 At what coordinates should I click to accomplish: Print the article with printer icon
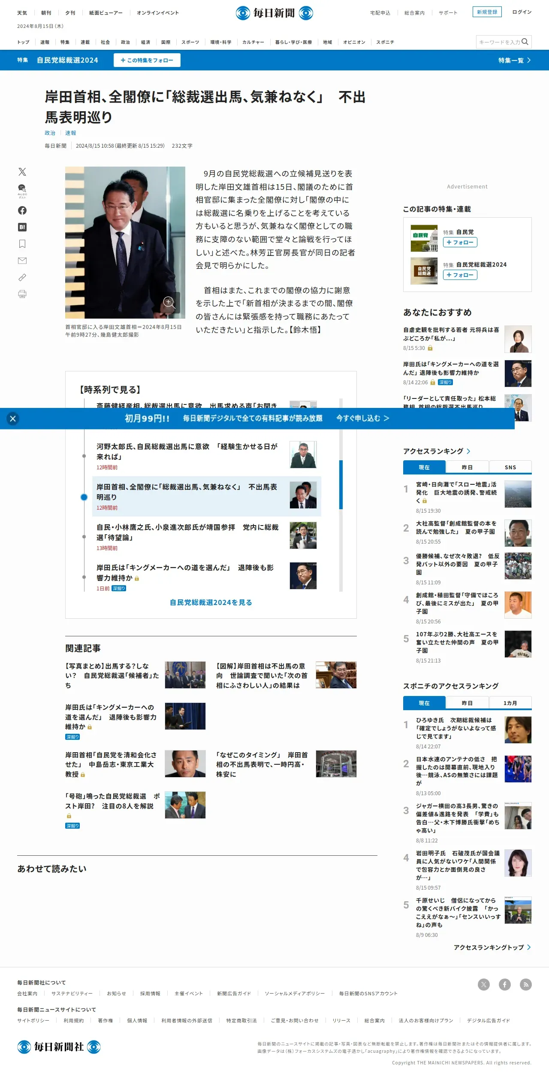(22, 294)
